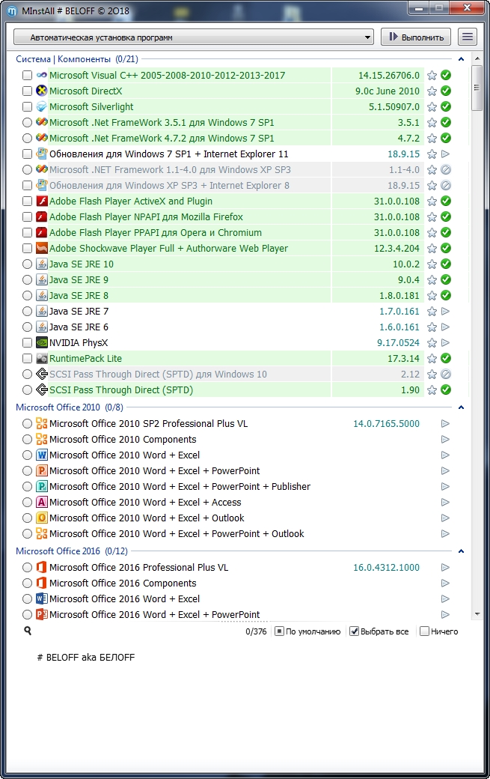This screenshot has height=779, width=490.
Task: Click the play arrow for NVIDIA PhysX
Action: pyautogui.click(x=445, y=343)
